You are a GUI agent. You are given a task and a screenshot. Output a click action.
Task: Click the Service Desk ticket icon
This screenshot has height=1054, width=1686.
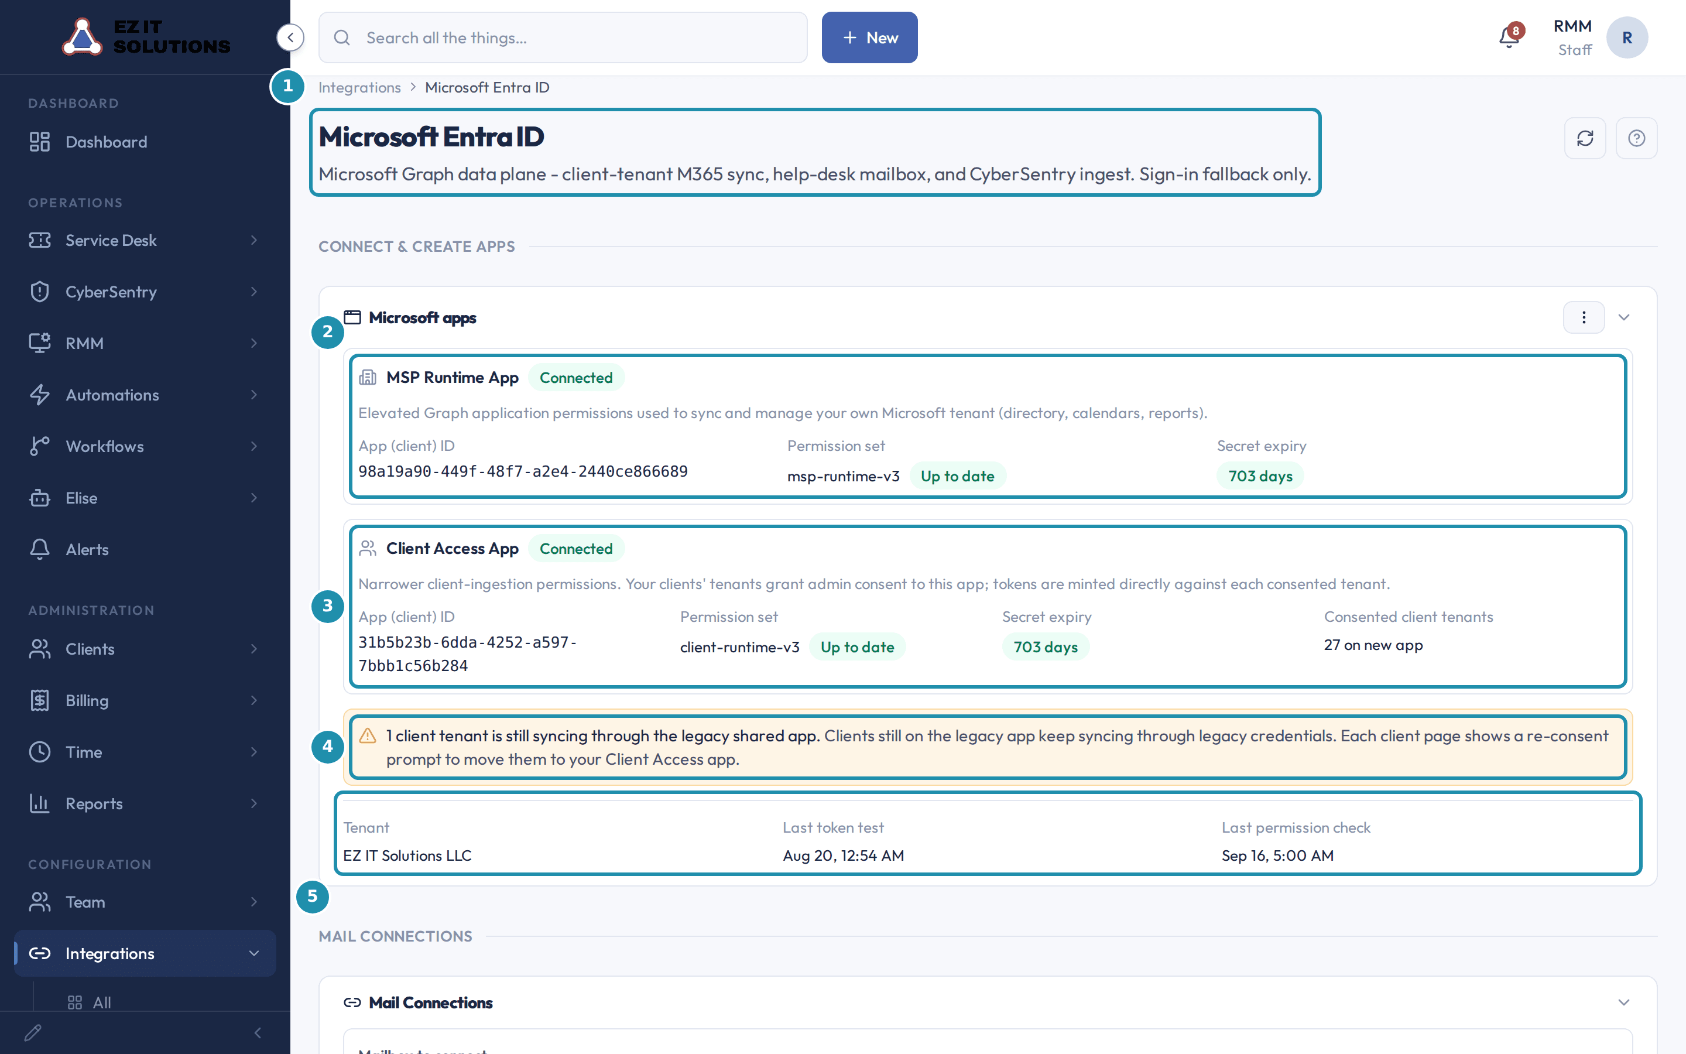pyautogui.click(x=40, y=240)
